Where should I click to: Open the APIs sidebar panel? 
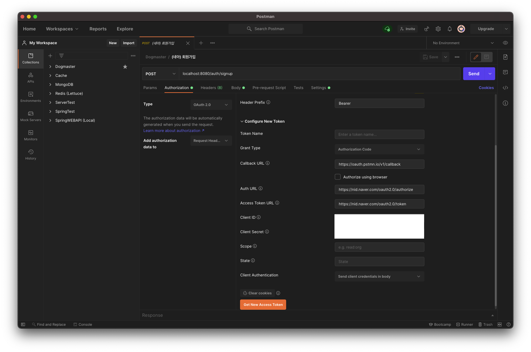[x=31, y=78]
